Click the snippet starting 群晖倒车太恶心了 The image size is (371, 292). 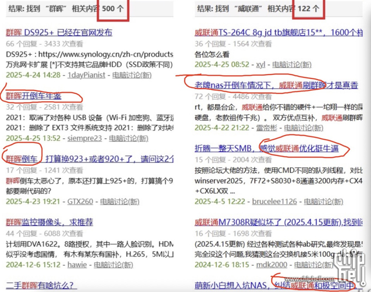[x=89, y=181]
